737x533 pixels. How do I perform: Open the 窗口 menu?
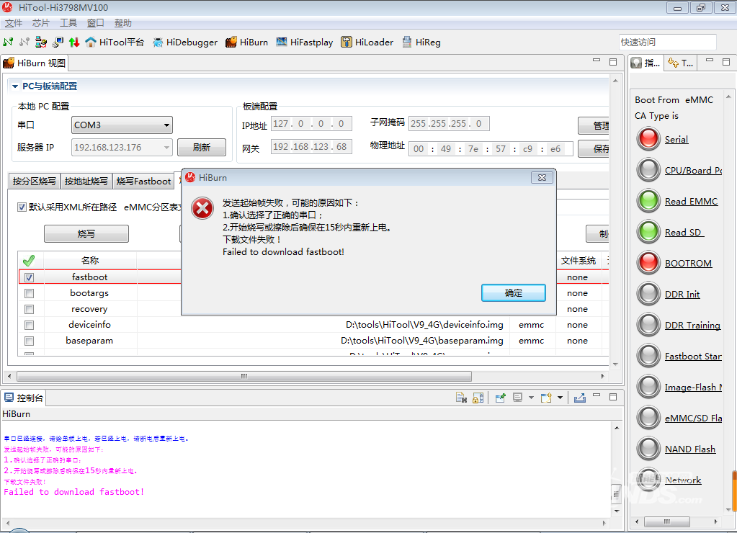coord(95,23)
